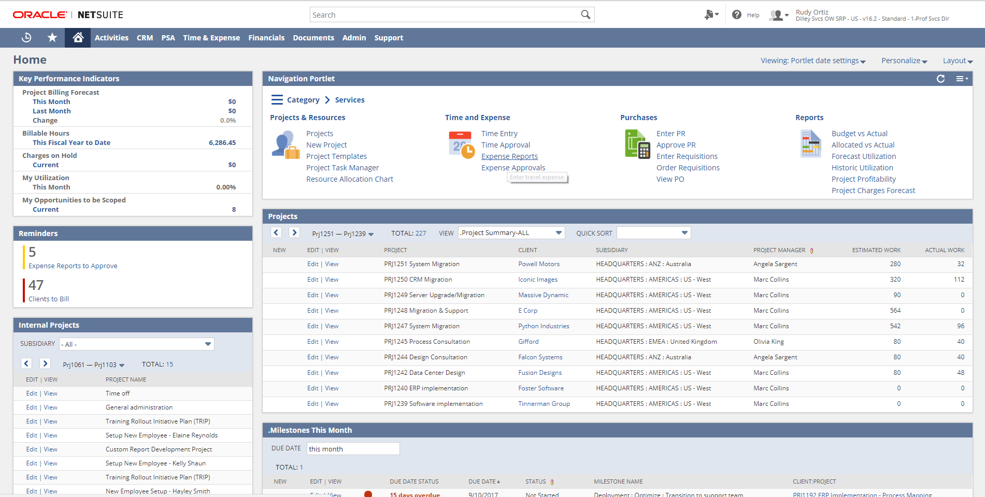Open the Project Summary-ALL view dropdown
Viewport: 985px width, 497px height.
pyautogui.click(x=558, y=232)
